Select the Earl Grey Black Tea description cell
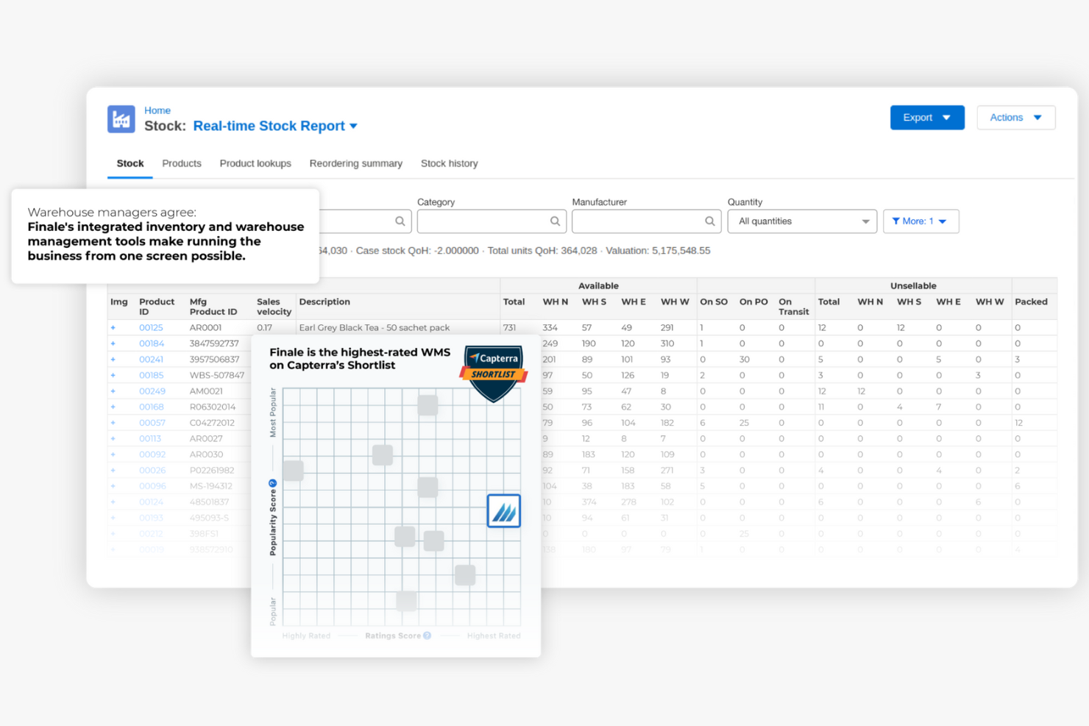This screenshot has width=1089, height=726. (x=375, y=328)
